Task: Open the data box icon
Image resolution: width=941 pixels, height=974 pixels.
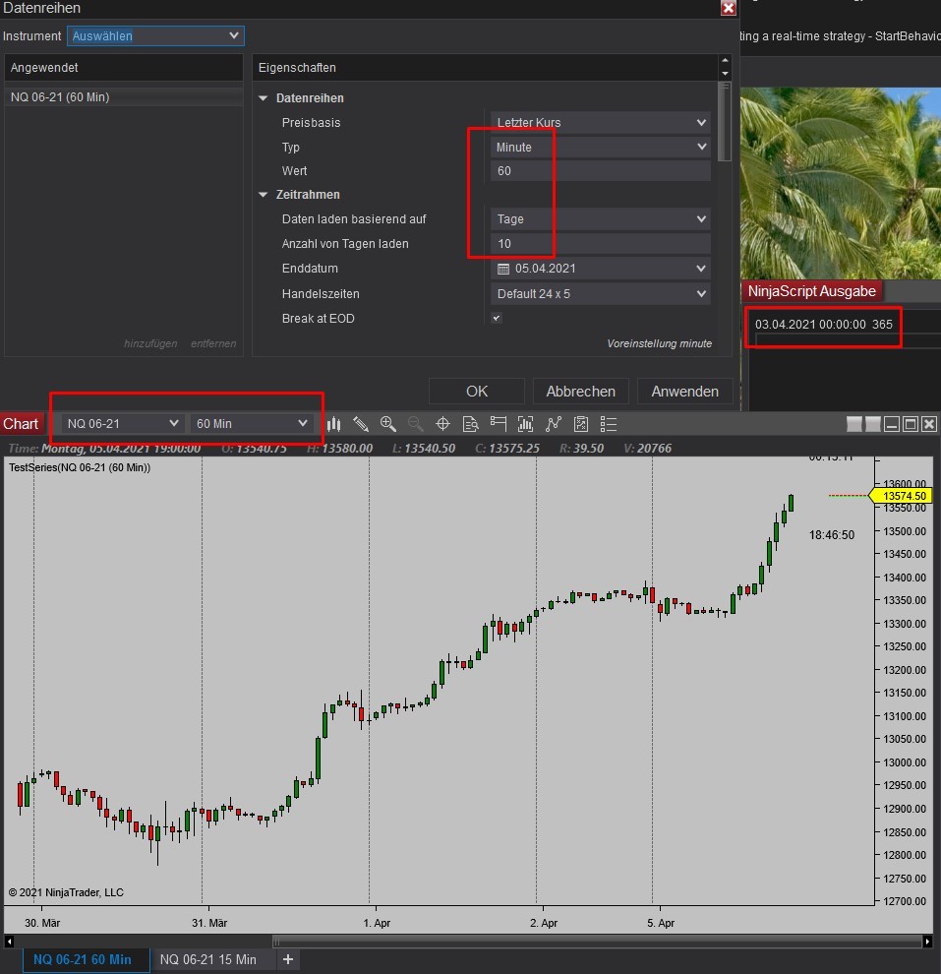Action: coord(470,424)
